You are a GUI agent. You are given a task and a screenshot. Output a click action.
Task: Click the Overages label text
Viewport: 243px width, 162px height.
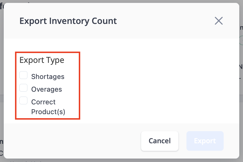coord(46,89)
